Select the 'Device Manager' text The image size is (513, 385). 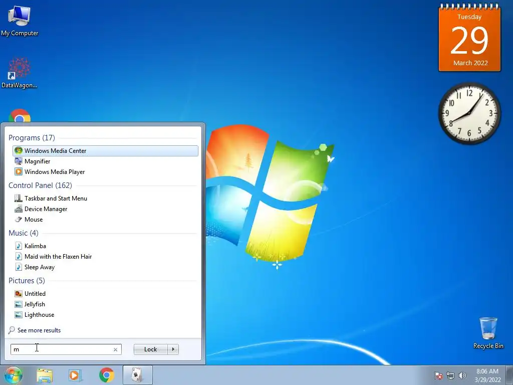[x=46, y=209]
